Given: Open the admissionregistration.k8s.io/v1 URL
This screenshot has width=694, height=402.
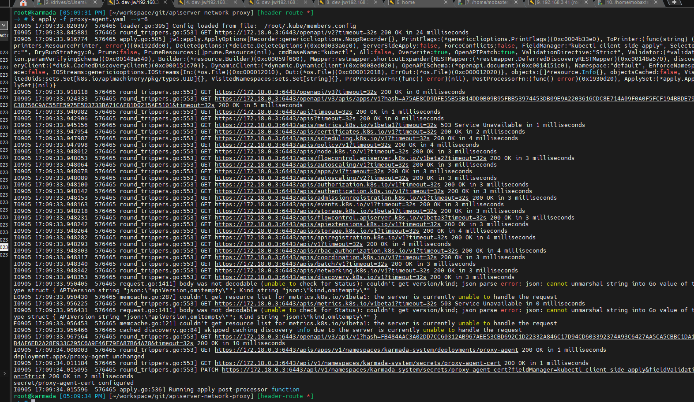Looking at the screenshot, I should tap(341, 197).
